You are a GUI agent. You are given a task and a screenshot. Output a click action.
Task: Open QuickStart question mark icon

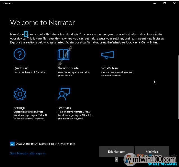(19, 54)
